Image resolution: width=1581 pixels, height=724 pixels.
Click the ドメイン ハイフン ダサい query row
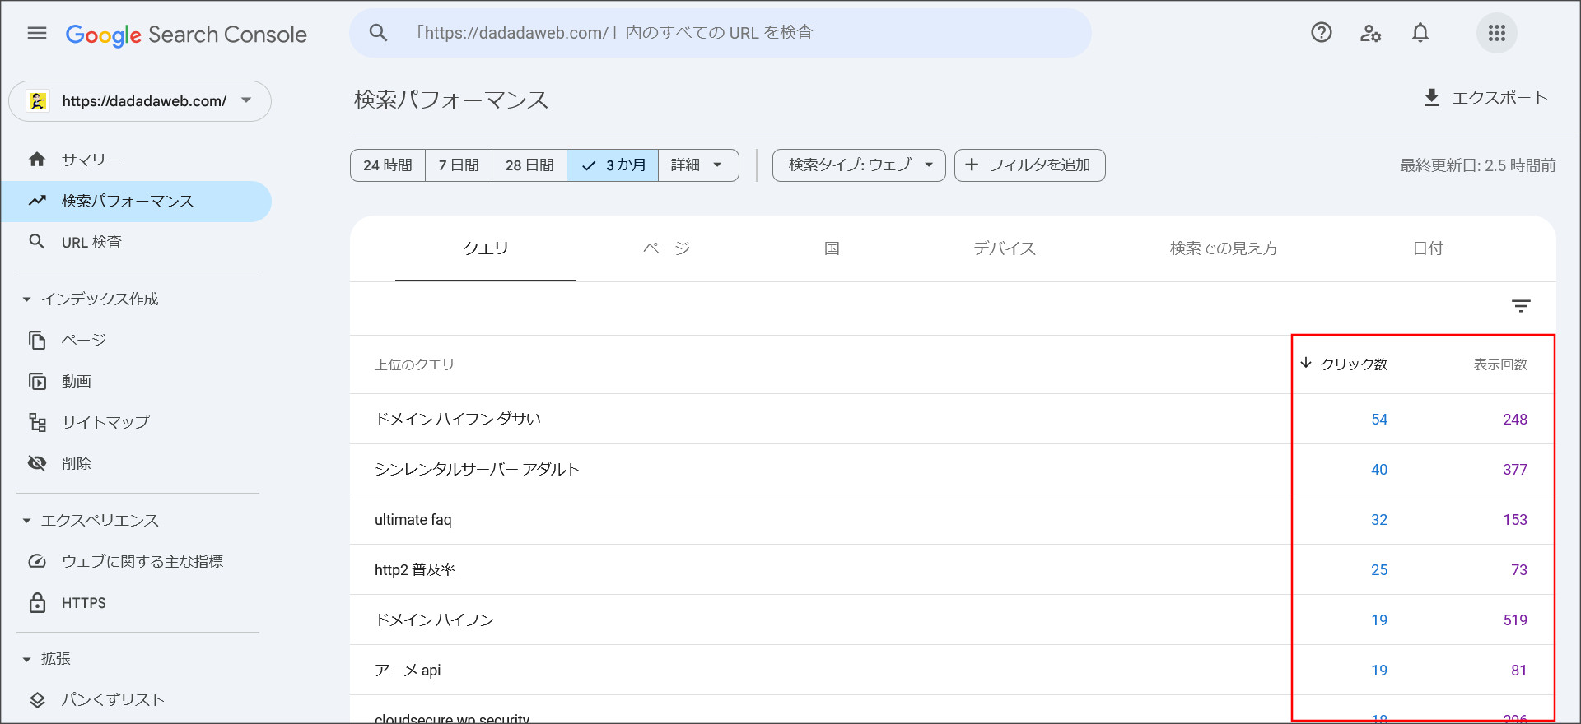pos(953,419)
